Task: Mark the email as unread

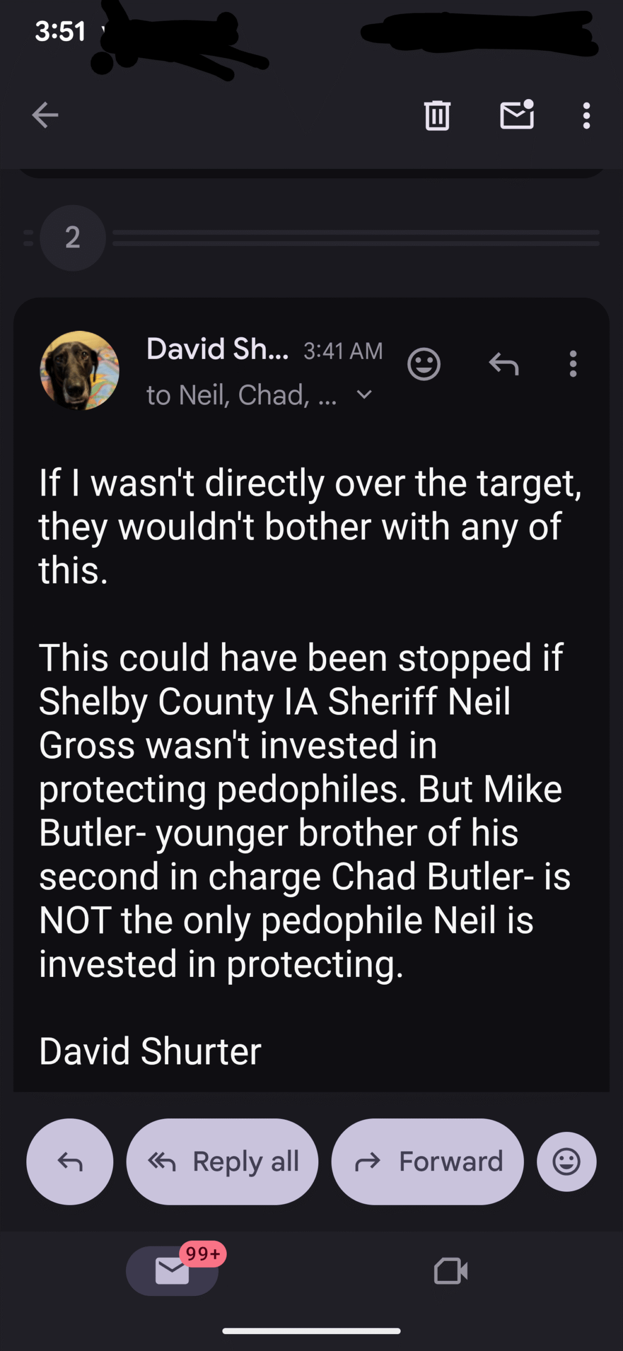Action: click(x=517, y=115)
